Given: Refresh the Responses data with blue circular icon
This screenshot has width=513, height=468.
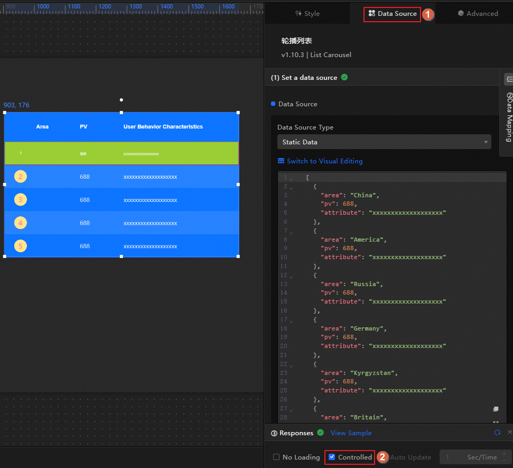Looking at the screenshot, I should (x=497, y=433).
